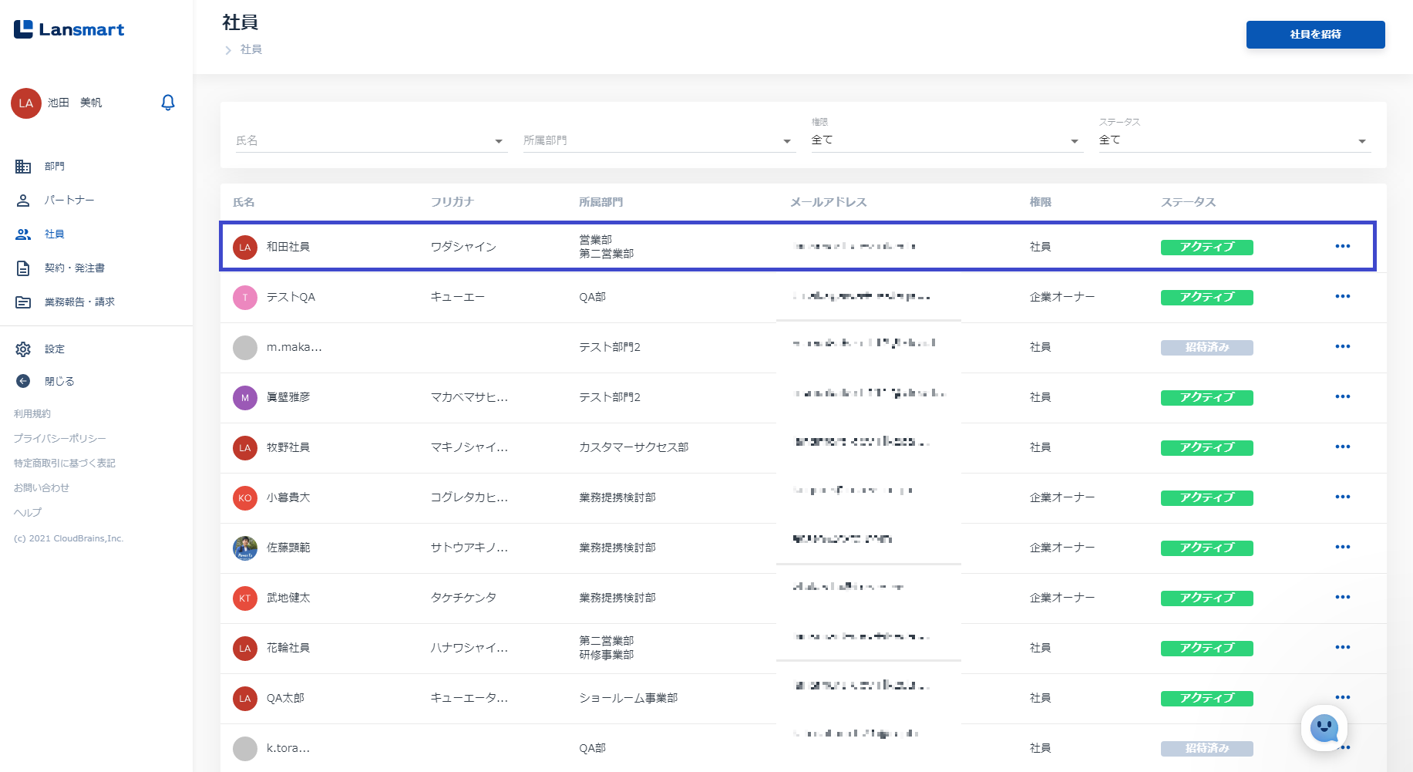Click the 業務報告・請求 folder icon
The image size is (1413, 772).
pyautogui.click(x=23, y=302)
